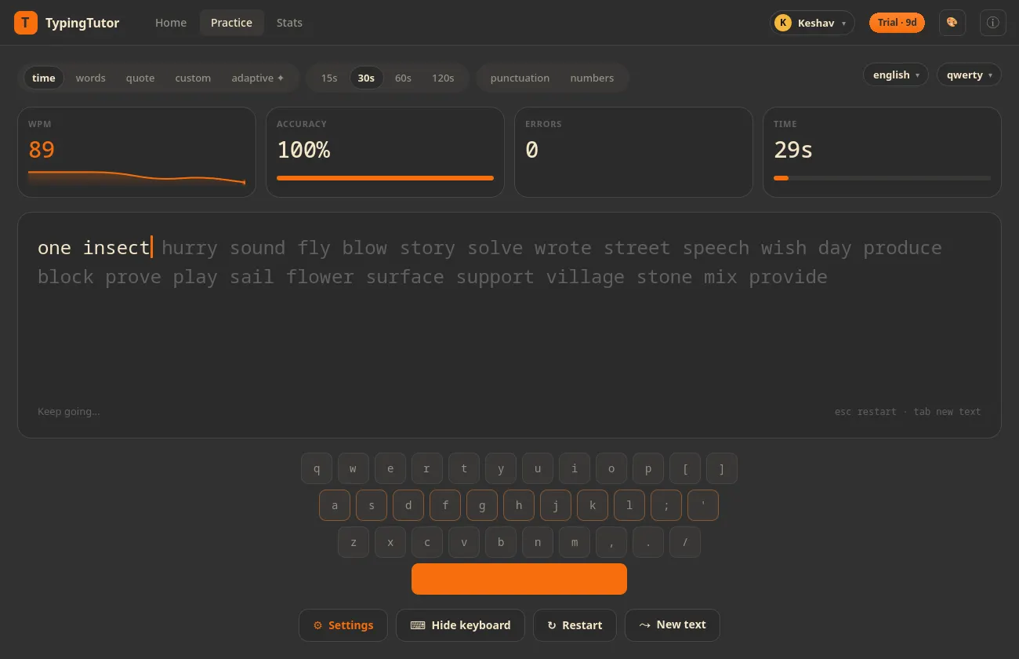Screen dimensions: 1019x659
Task: Click the orange spacebar key
Action: pos(519,579)
